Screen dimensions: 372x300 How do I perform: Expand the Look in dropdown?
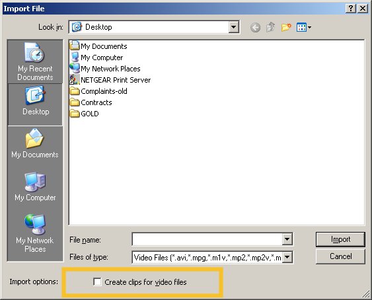(x=233, y=27)
